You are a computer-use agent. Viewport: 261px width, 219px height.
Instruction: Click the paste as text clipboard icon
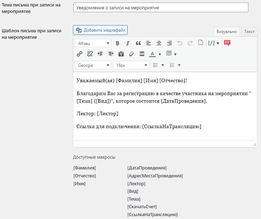click(121, 54)
